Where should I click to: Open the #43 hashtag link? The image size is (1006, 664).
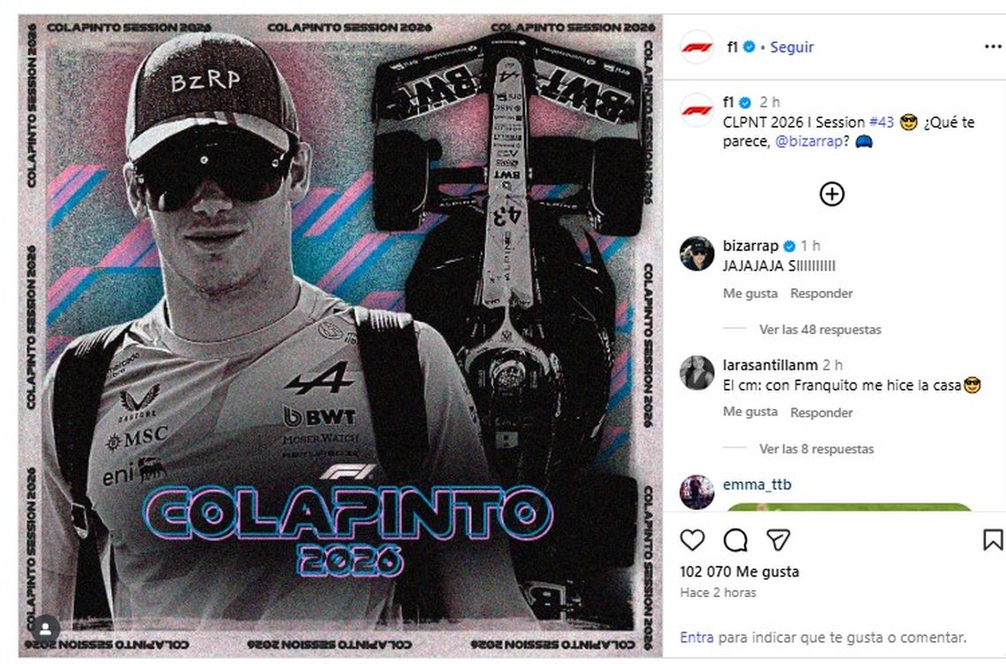881,122
